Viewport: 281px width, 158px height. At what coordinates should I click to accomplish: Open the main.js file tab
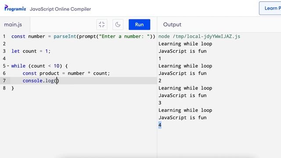point(13,25)
